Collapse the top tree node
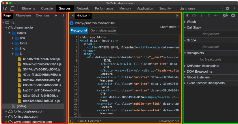The width and height of the screenshot is (238, 124). click(x=3, y=22)
